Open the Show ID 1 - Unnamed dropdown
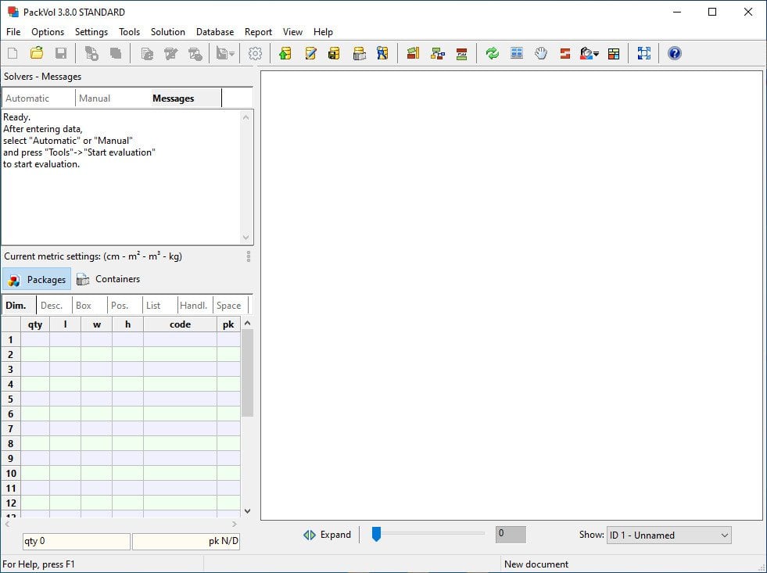The height and width of the screenshot is (573, 767). pyautogui.click(x=668, y=535)
